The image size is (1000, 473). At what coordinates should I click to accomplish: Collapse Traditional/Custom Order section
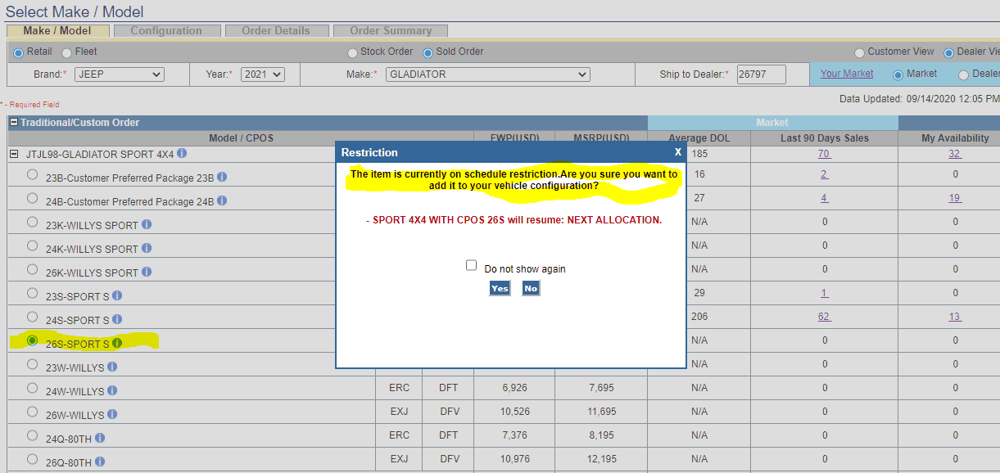[14, 123]
